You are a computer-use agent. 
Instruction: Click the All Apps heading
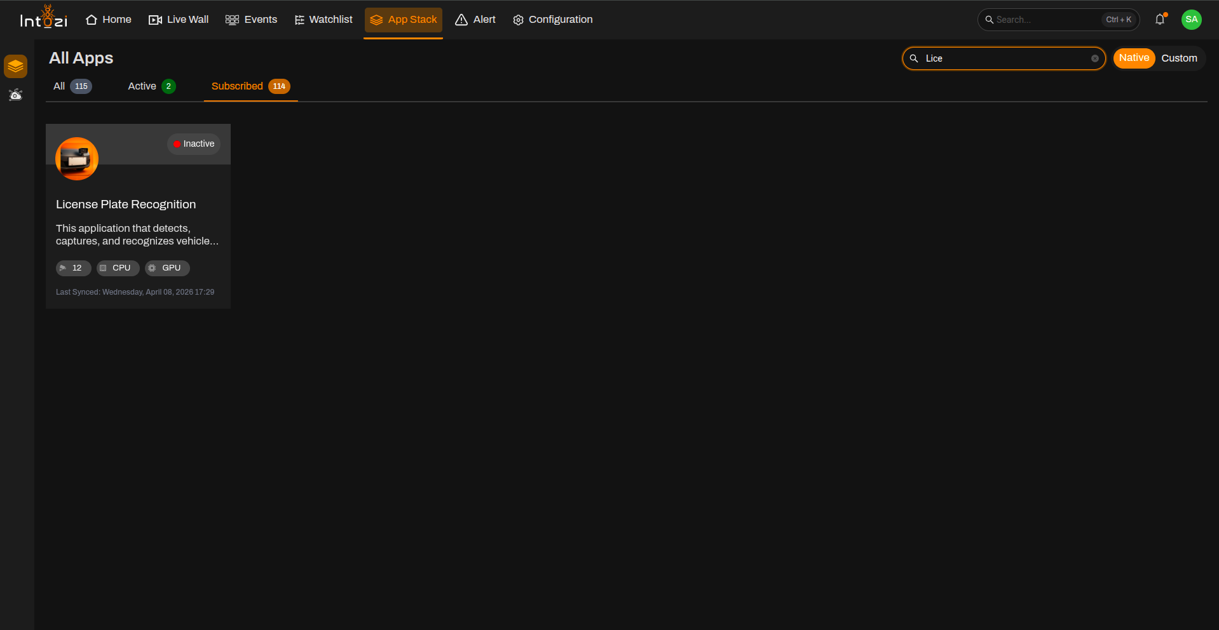[81, 58]
